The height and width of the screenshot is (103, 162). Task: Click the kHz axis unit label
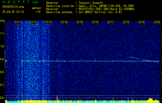(2, 21)
